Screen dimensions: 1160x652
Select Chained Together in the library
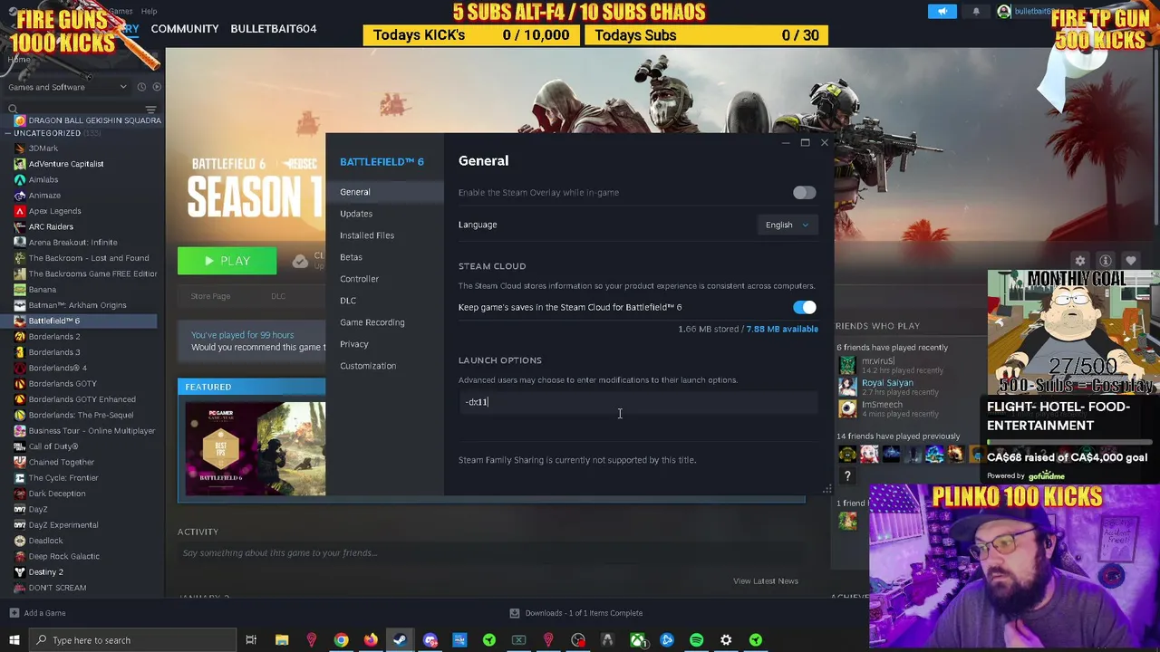(x=61, y=462)
